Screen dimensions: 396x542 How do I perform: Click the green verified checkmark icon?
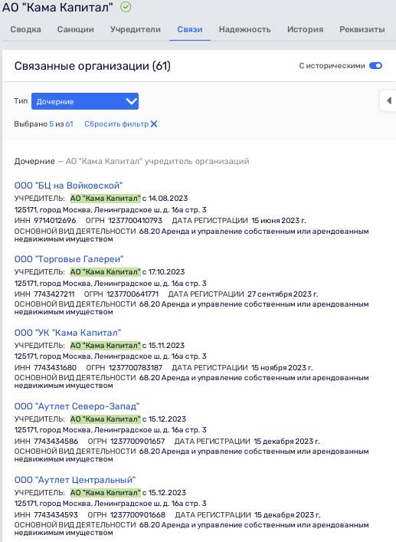tap(126, 7)
